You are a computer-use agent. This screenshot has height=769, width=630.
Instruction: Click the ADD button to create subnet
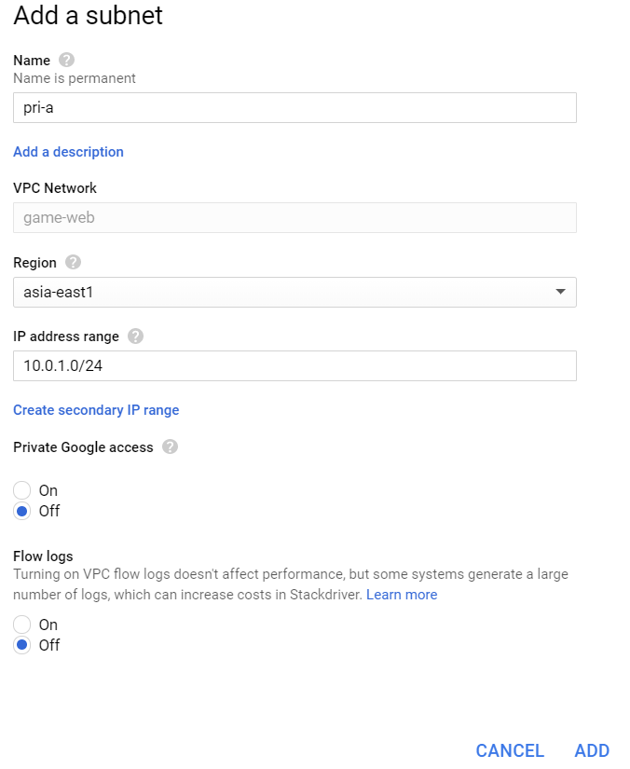pos(592,750)
